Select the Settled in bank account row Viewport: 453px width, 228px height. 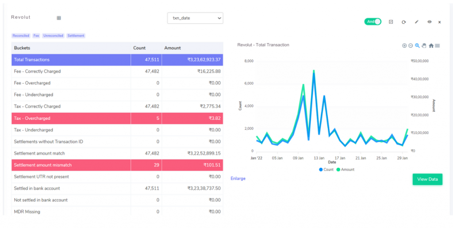click(117, 189)
